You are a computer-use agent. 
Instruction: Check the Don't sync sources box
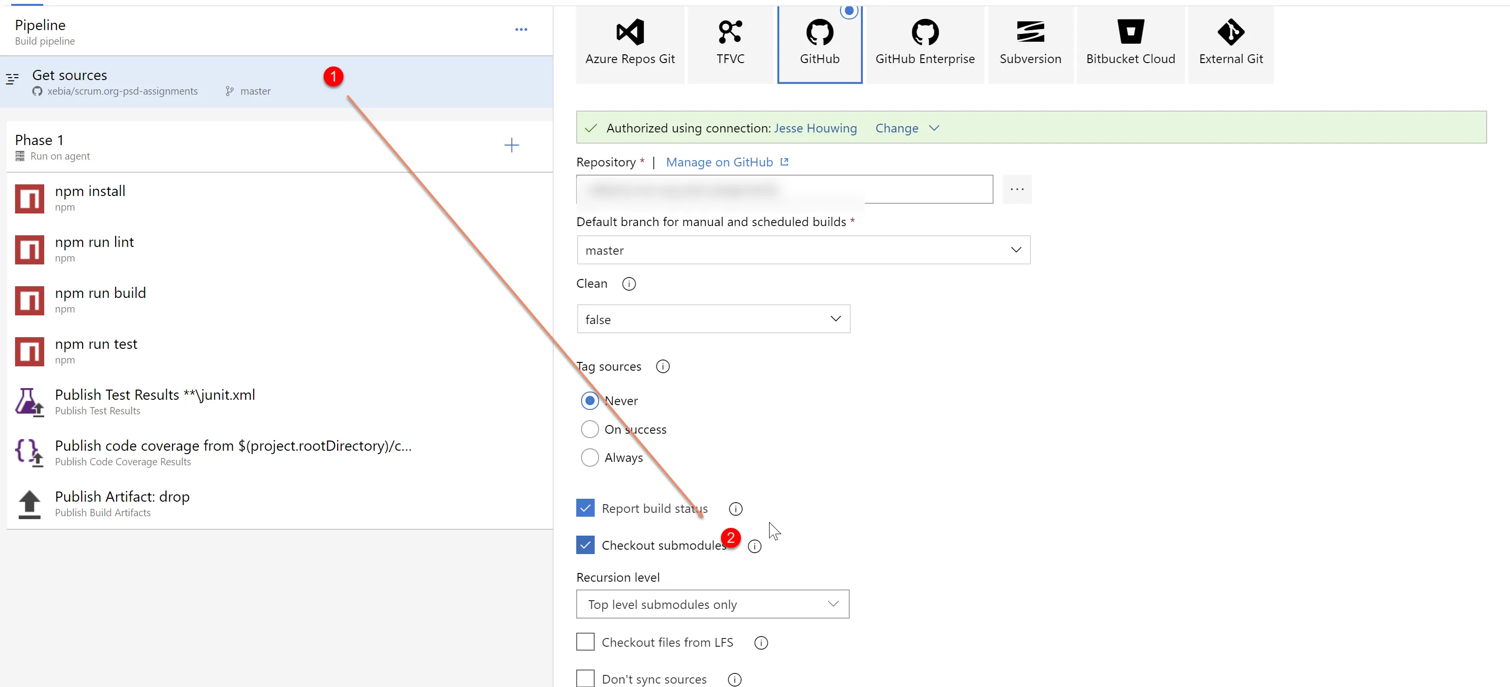(x=585, y=679)
